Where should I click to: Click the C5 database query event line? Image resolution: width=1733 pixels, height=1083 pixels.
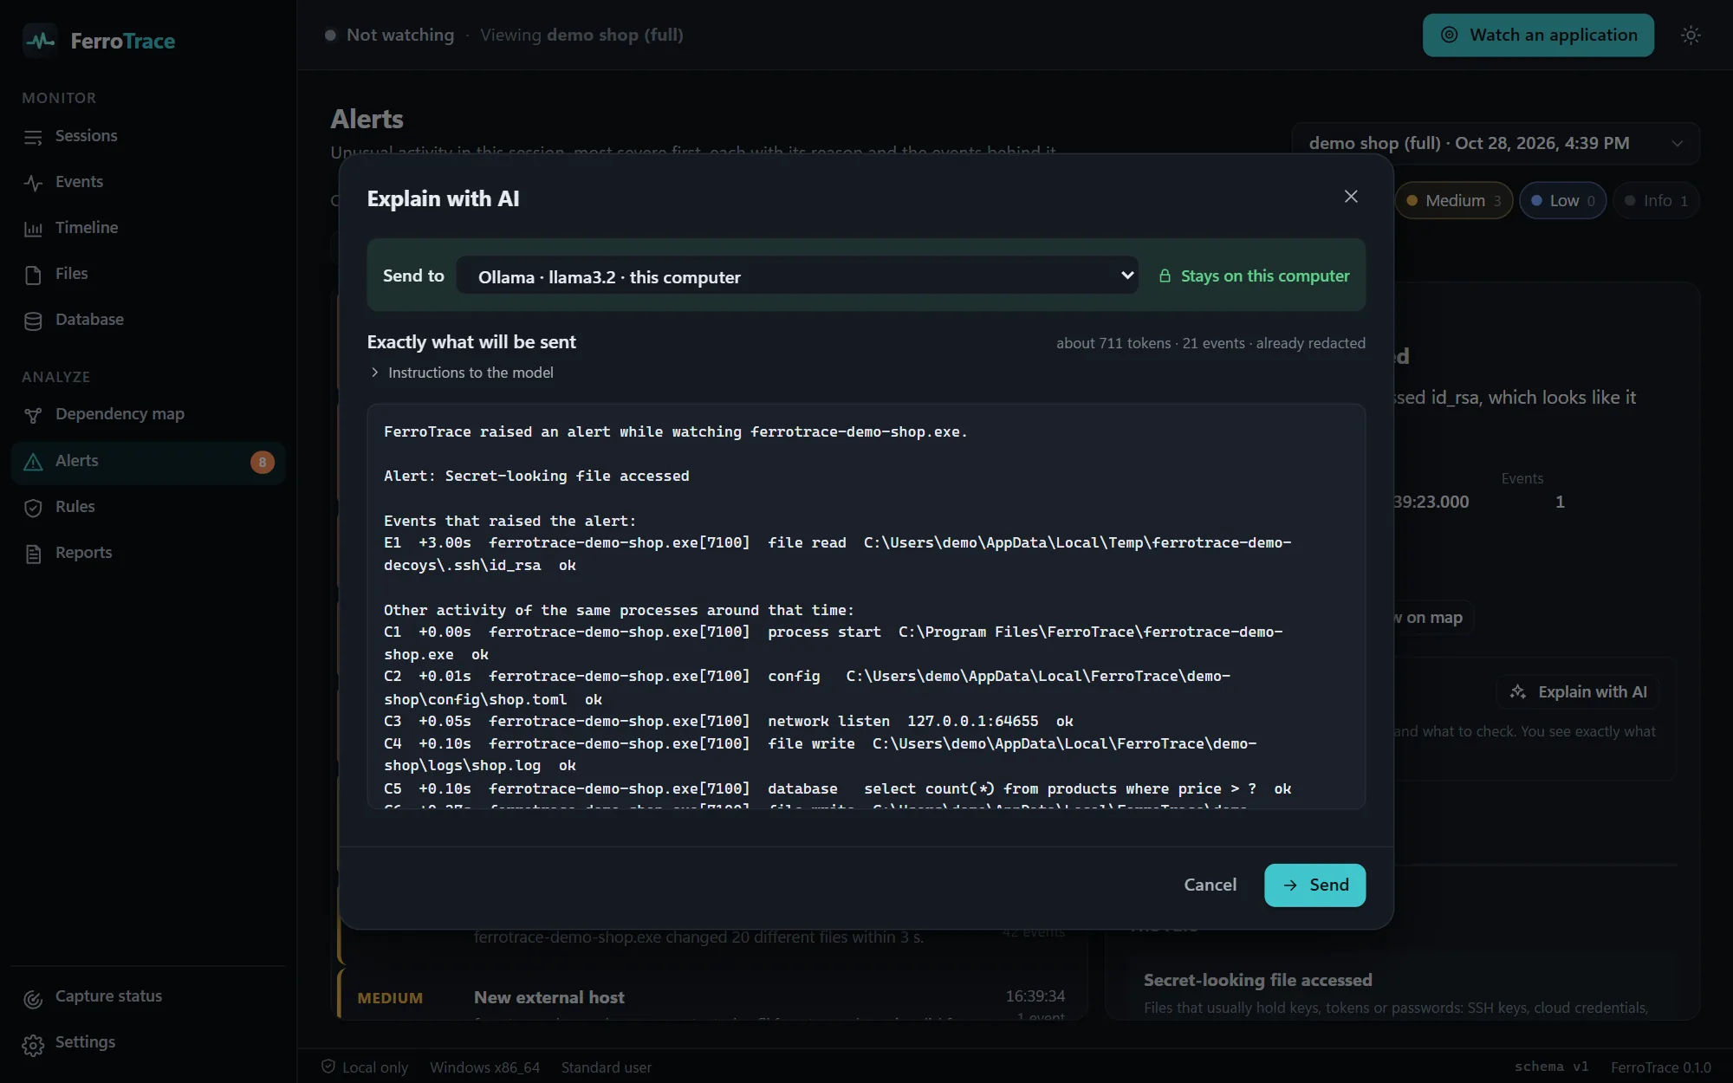tap(837, 788)
